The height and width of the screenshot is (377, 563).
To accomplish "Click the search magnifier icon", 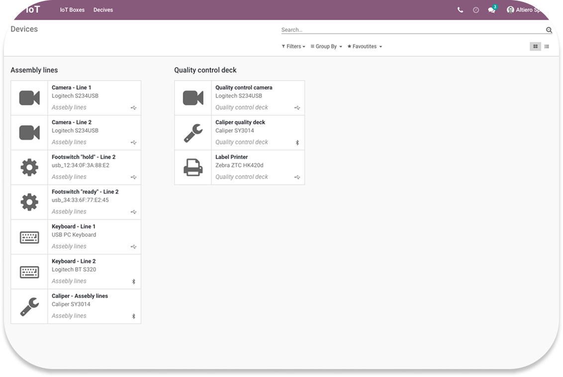I will [x=549, y=30].
